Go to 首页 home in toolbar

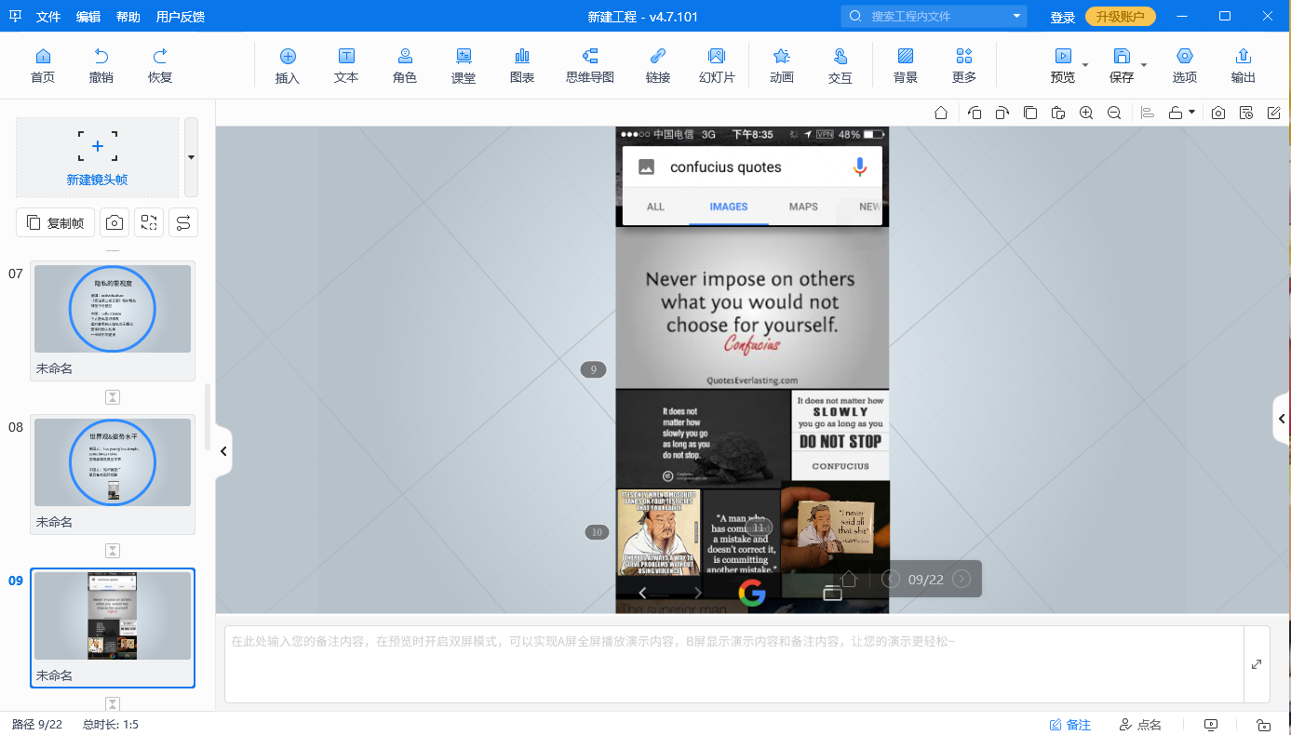tap(43, 65)
